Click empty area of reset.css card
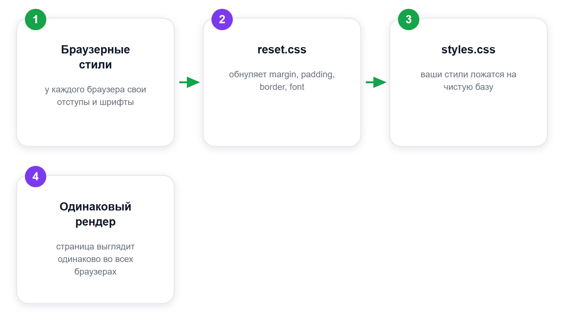 coord(282,119)
